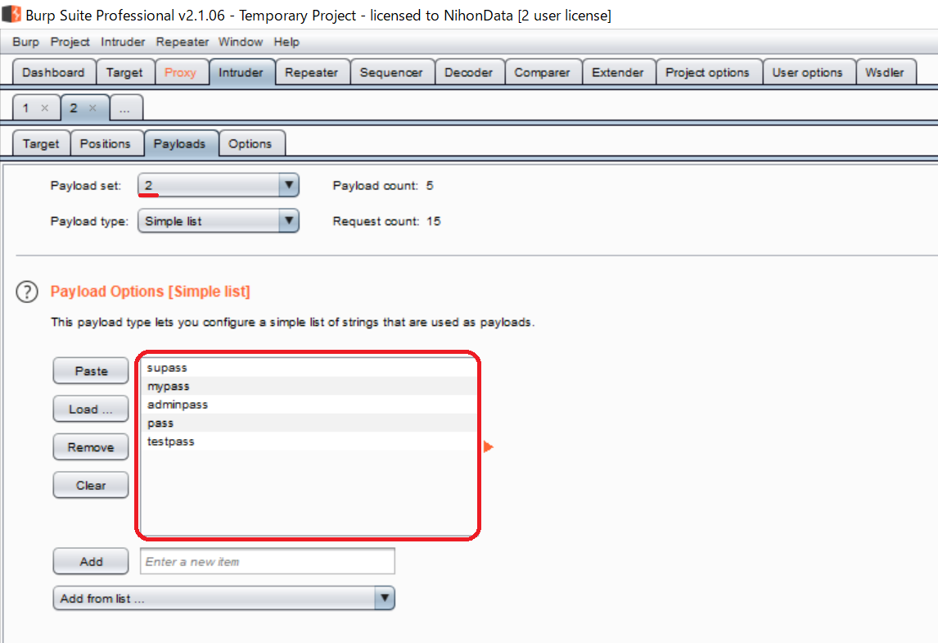The image size is (938, 643).
Task: Switch to the Sequencer tab
Action: [391, 72]
